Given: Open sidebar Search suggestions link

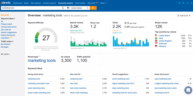Looking at the screenshot, I should (9, 32).
